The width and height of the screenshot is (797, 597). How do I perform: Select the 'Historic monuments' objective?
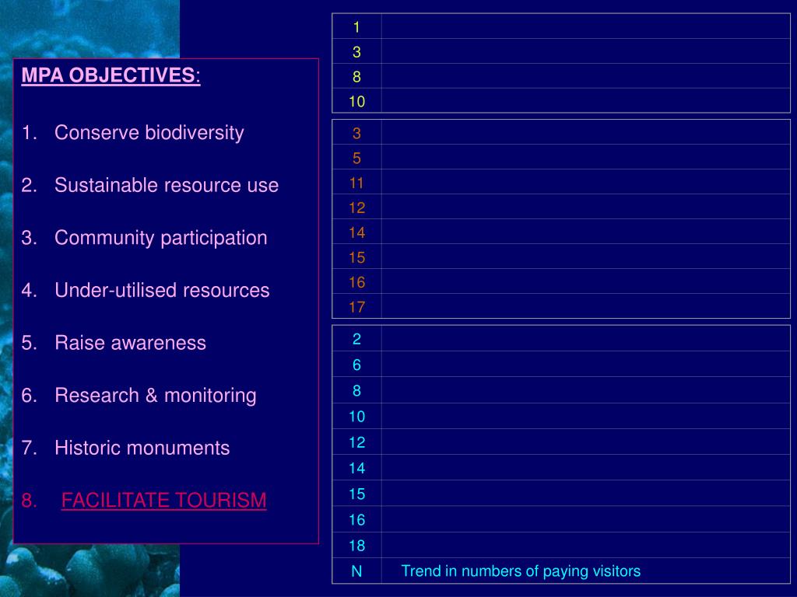coord(142,449)
